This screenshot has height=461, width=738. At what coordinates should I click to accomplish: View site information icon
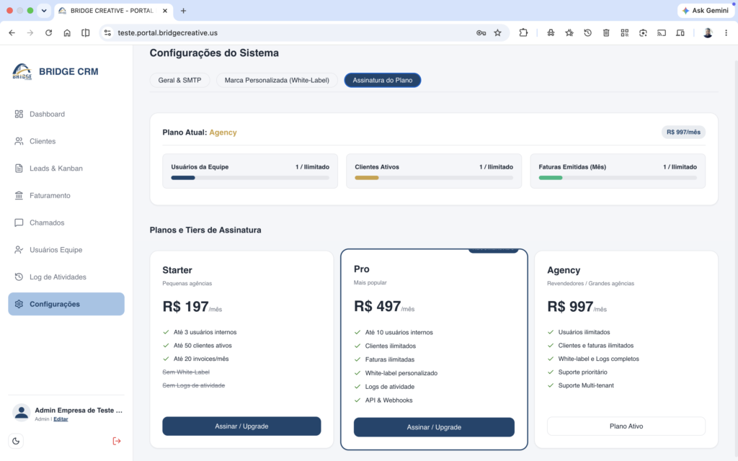pos(108,32)
